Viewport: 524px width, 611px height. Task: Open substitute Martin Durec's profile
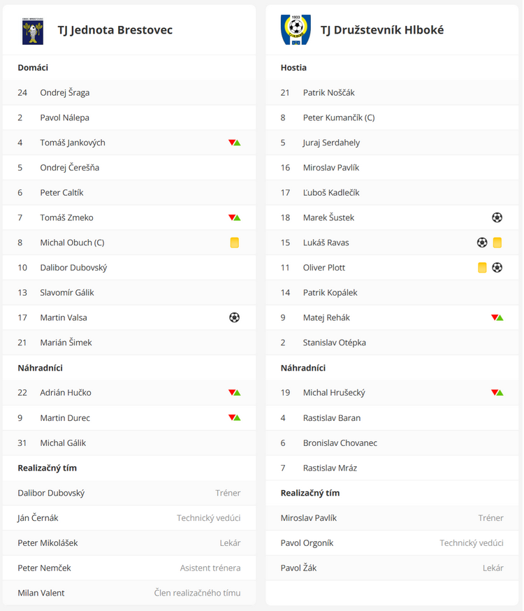tap(65, 418)
